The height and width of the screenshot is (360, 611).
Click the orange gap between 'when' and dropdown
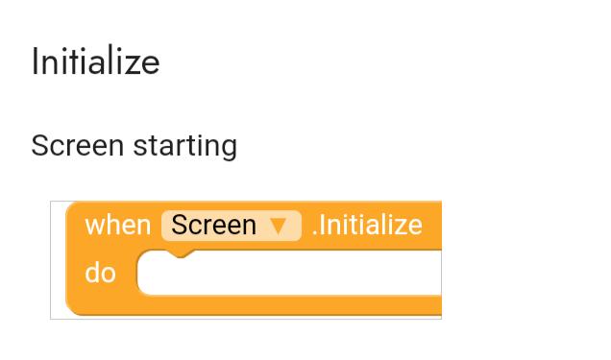(x=157, y=226)
